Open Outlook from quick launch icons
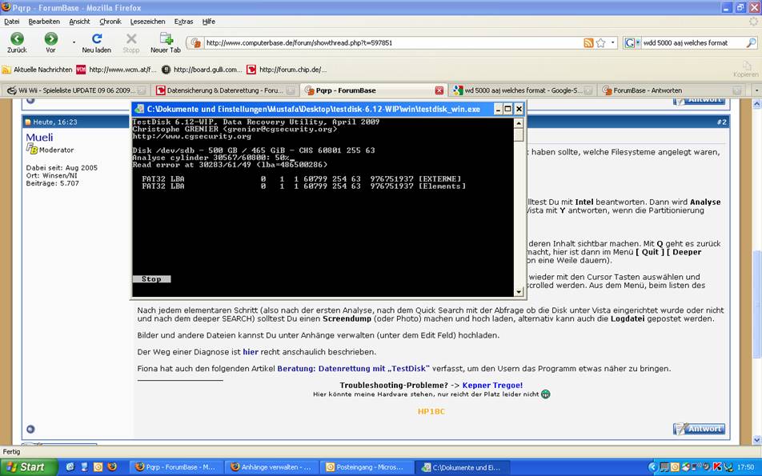The height and width of the screenshot is (476, 762). click(98, 466)
